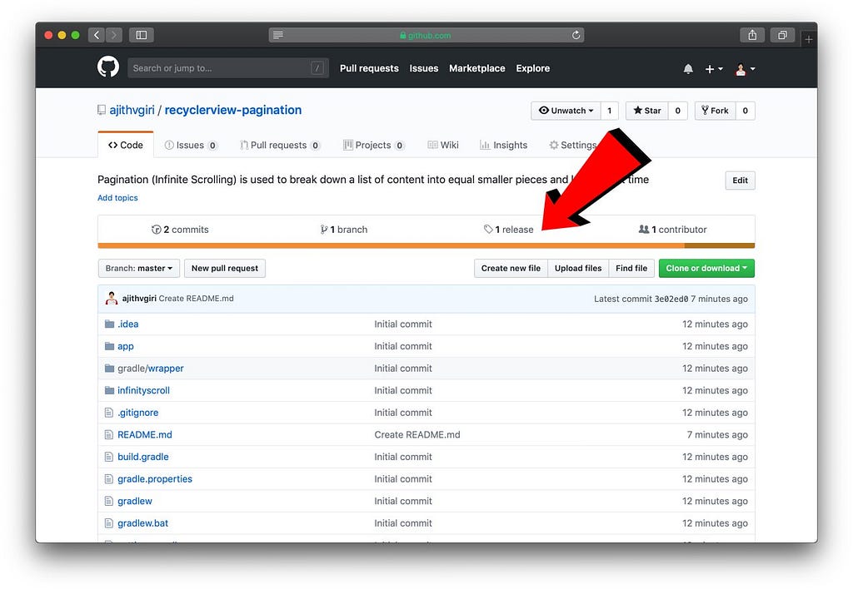This screenshot has height=589, width=853.
Task: Open the gradlew file
Action: [135, 502]
